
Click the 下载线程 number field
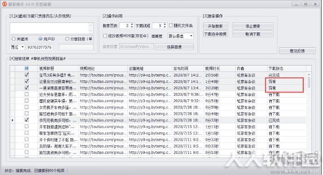(x=158, y=26)
